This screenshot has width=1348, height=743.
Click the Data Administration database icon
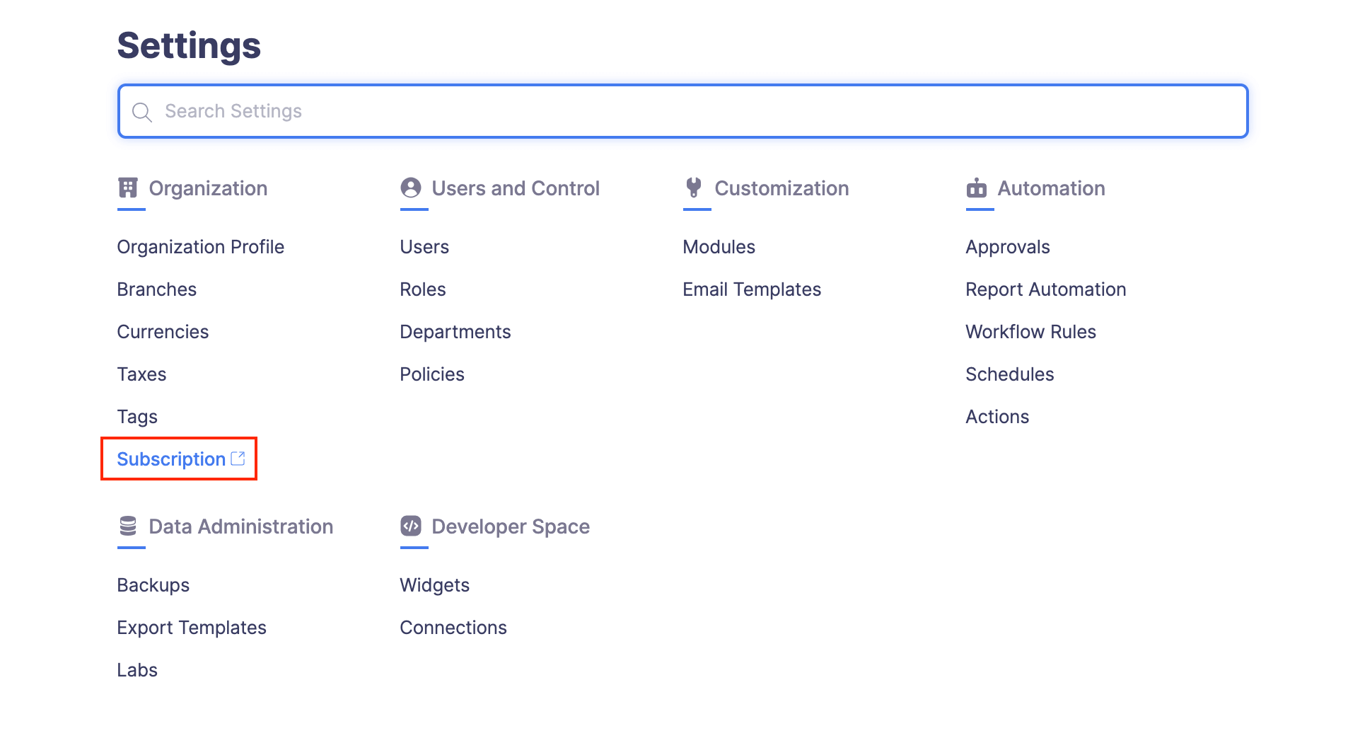(128, 526)
